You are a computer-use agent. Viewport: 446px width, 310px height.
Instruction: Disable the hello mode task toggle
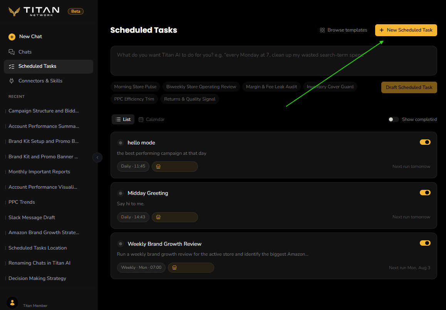pyautogui.click(x=425, y=142)
